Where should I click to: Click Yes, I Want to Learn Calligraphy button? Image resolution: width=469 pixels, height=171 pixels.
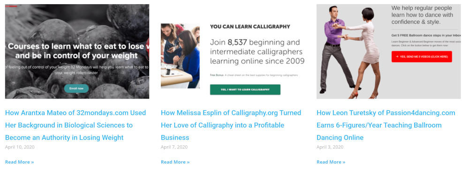click(245, 90)
